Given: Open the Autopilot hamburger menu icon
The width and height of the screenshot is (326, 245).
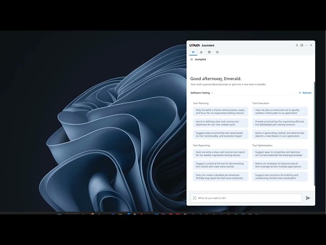Looking at the screenshot, I should click(192, 59).
